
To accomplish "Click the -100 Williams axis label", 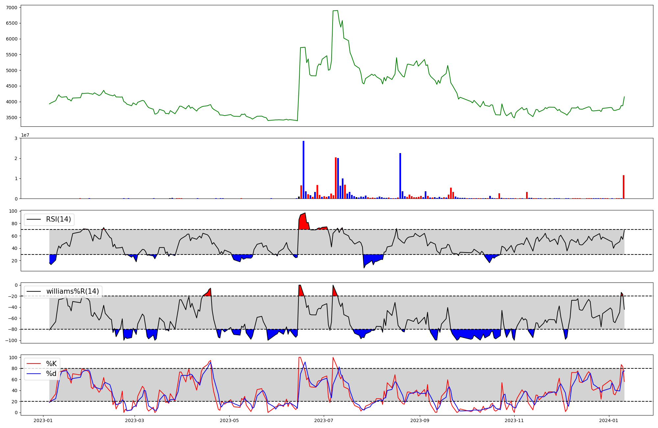I will pyautogui.click(x=11, y=340).
